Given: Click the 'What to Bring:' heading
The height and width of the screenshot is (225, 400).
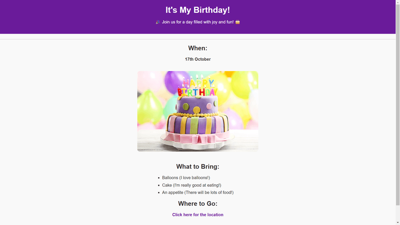Looking at the screenshot, I should pyautogui.click(x=198, y=167).
